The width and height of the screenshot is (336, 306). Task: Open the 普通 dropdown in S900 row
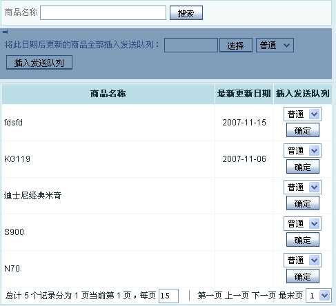(302, 224)
